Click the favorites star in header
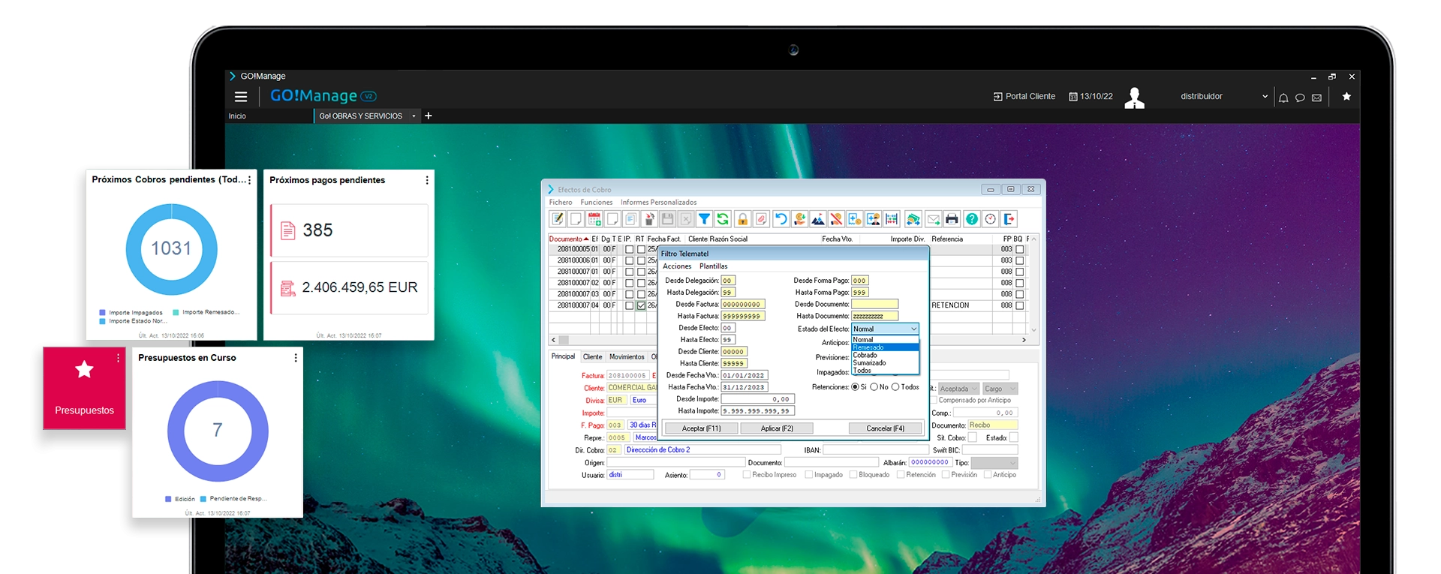Image resolution: width=1441 pixels, height=574 pixels. pos(1346,97)
